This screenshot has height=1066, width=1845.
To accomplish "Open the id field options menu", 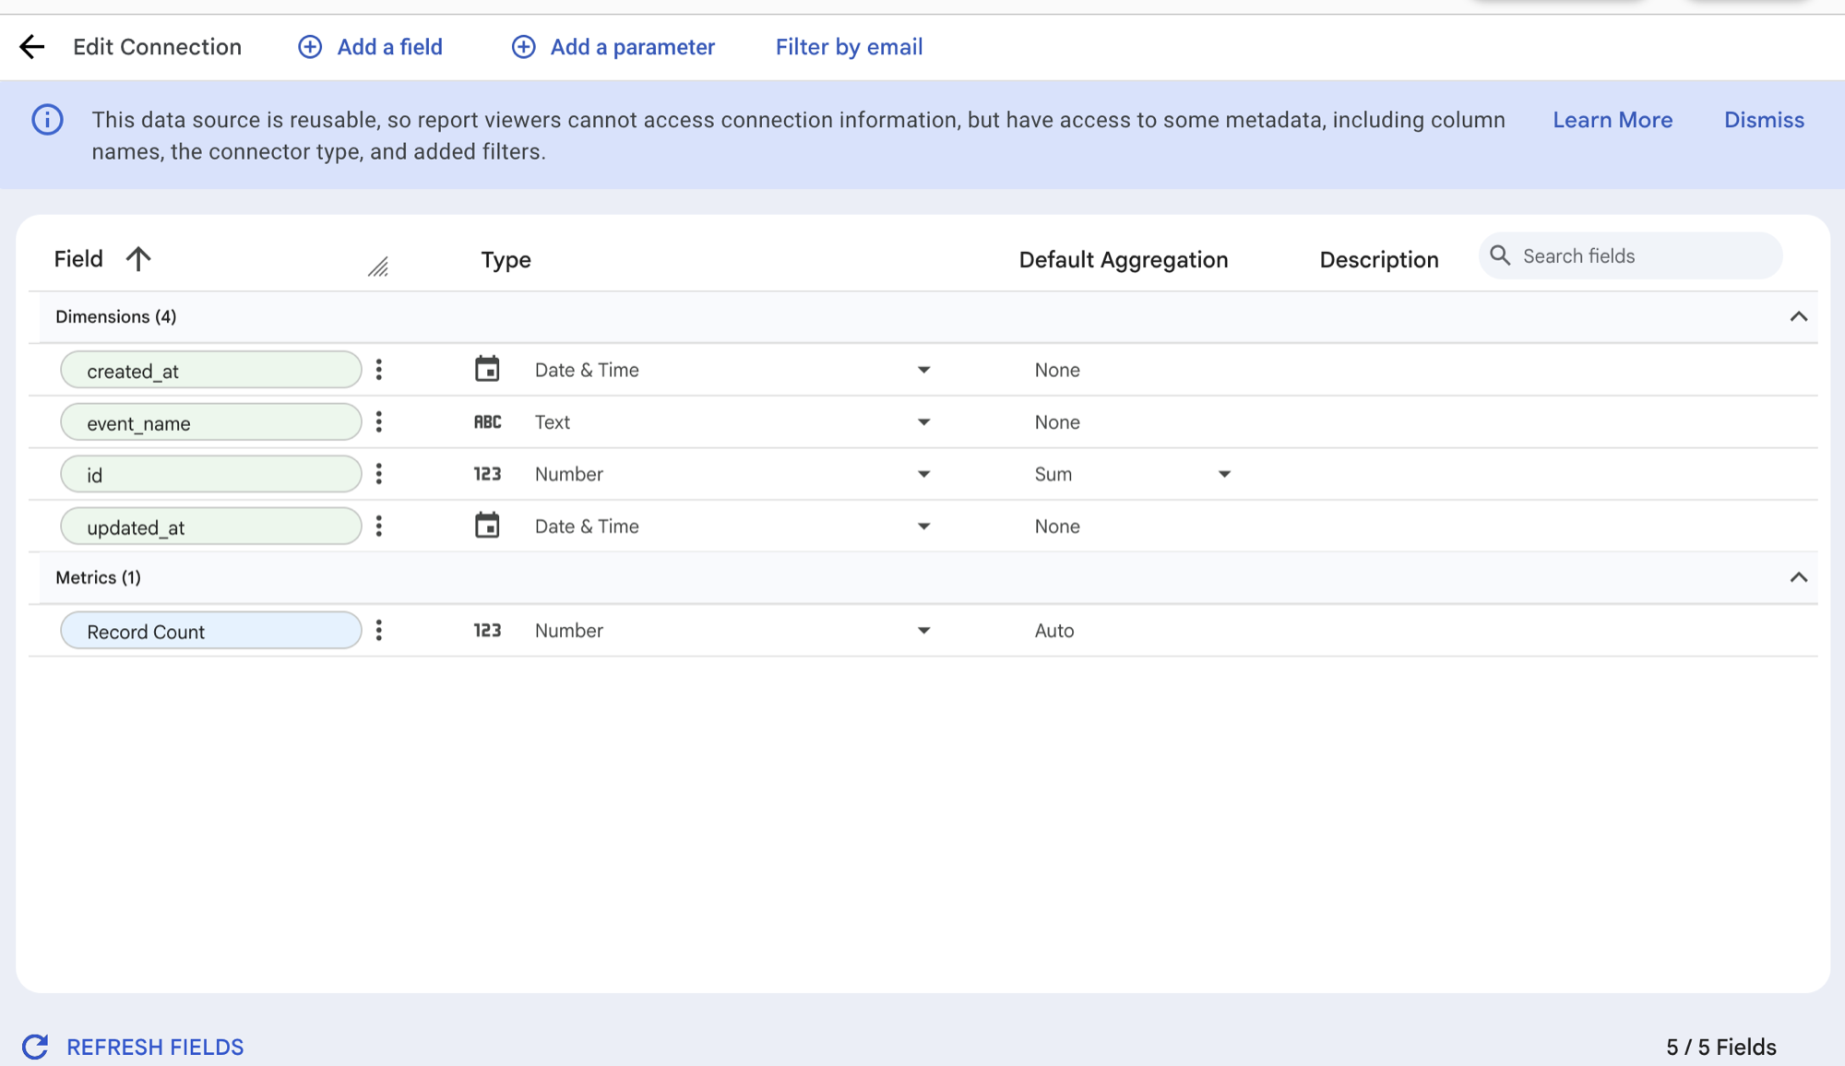I will (379, 474).
